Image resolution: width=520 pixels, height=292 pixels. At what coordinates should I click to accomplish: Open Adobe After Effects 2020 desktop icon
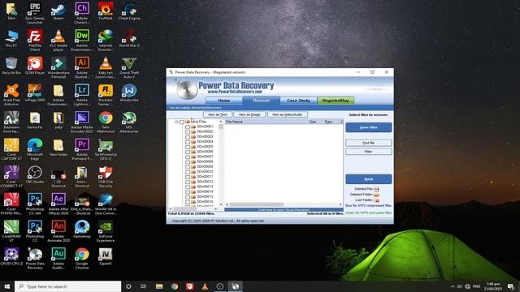58,204
